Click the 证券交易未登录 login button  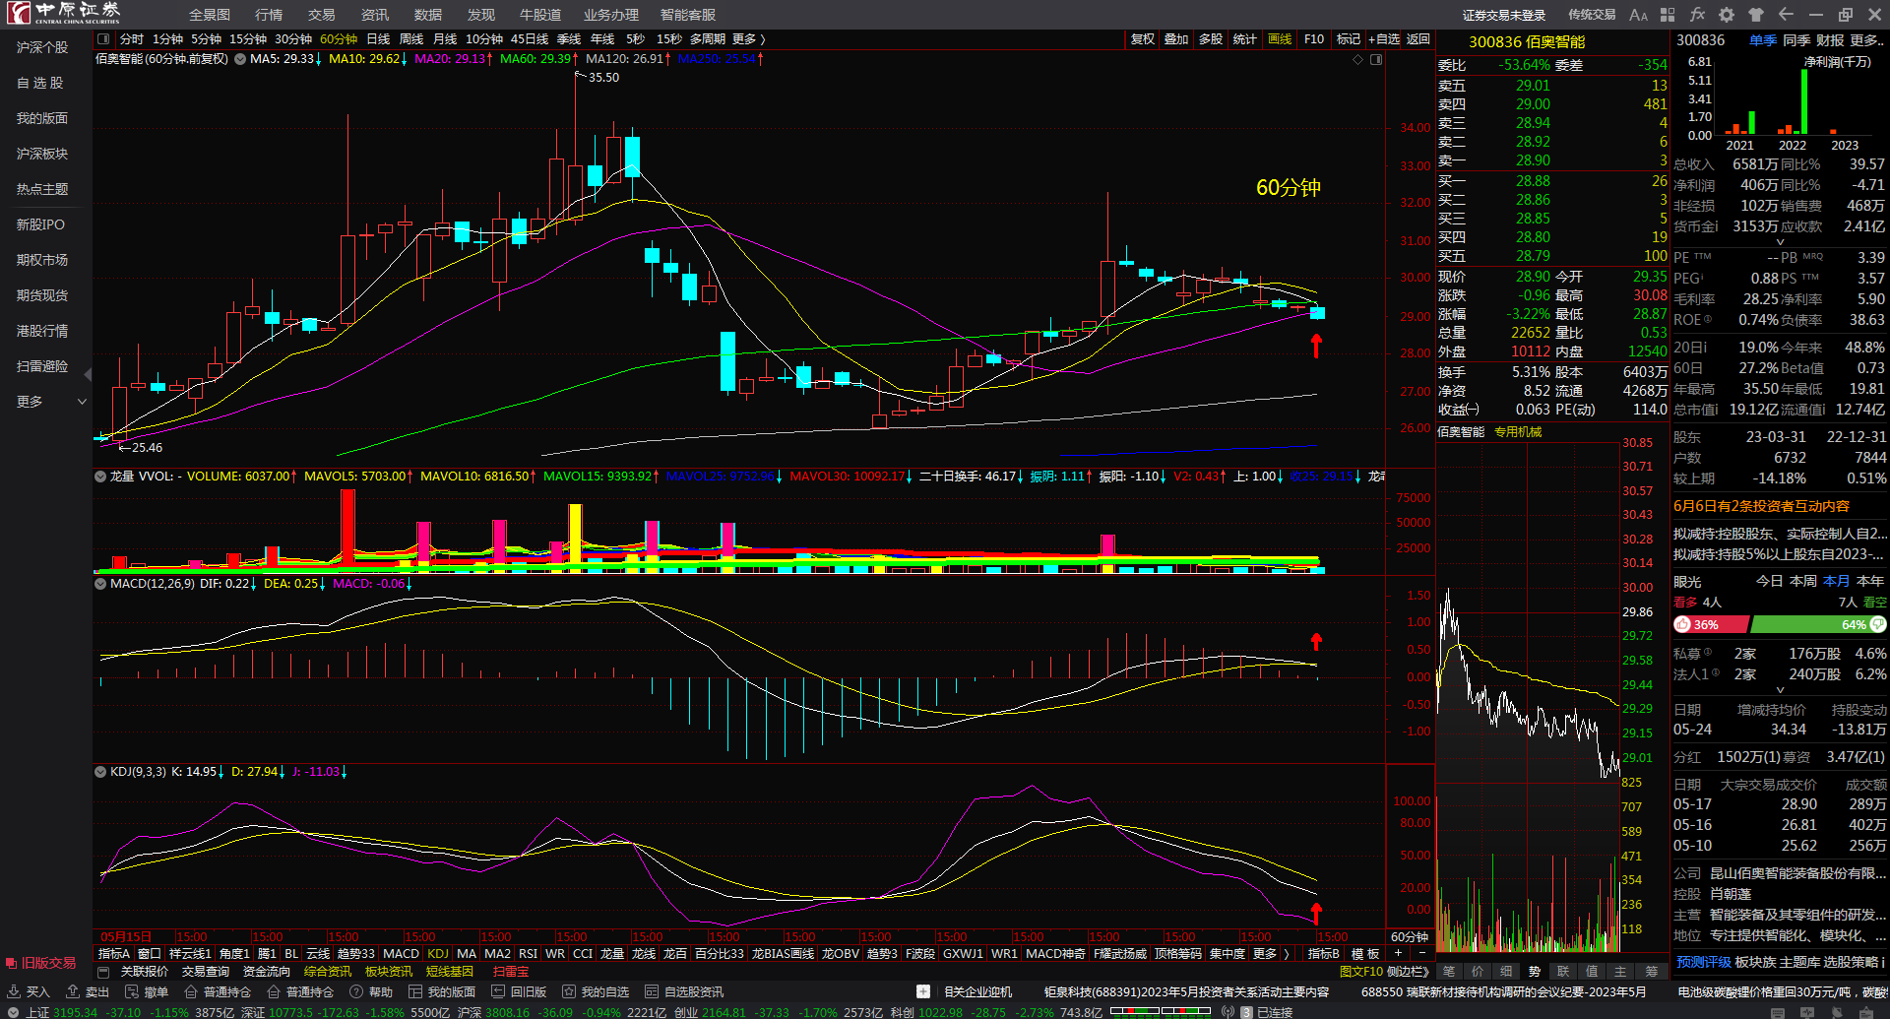[1504, 15]
